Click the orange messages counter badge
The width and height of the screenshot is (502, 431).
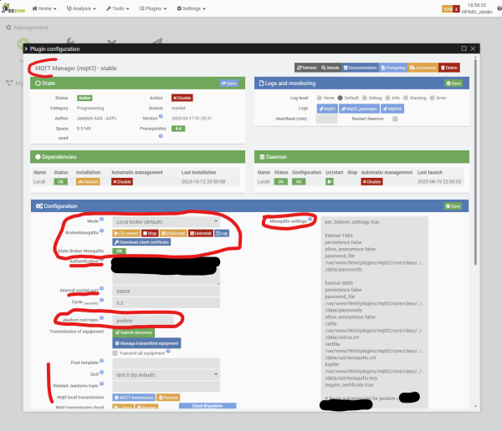448,9
